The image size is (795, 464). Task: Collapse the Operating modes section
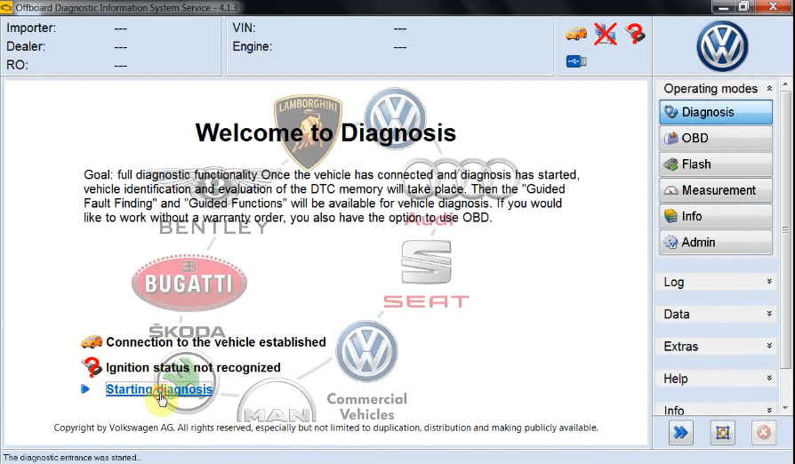(x=769, y=88)
